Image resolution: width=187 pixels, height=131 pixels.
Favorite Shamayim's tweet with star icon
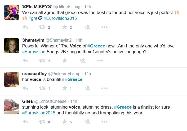65,61
